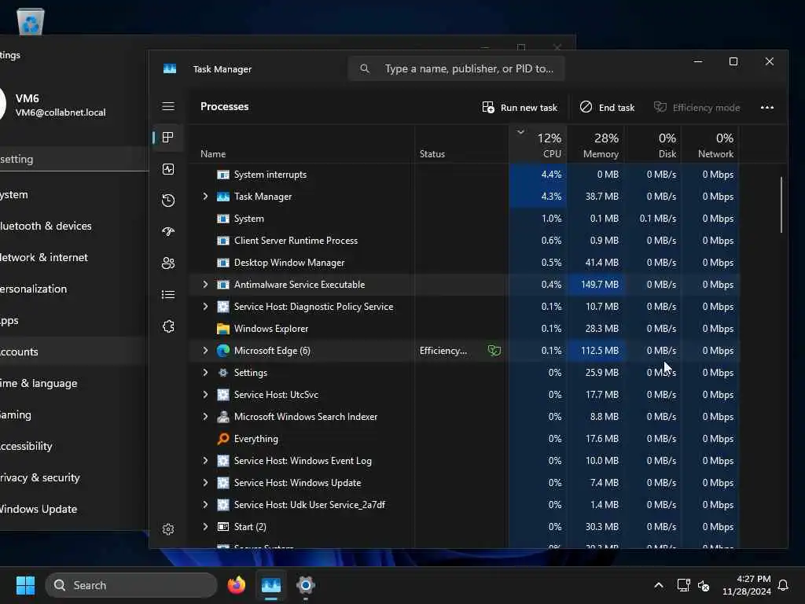The width and height of the screenshot is (805, 604).
Task: Sort by the CPU column header
Action: click(x=538, y=145)
